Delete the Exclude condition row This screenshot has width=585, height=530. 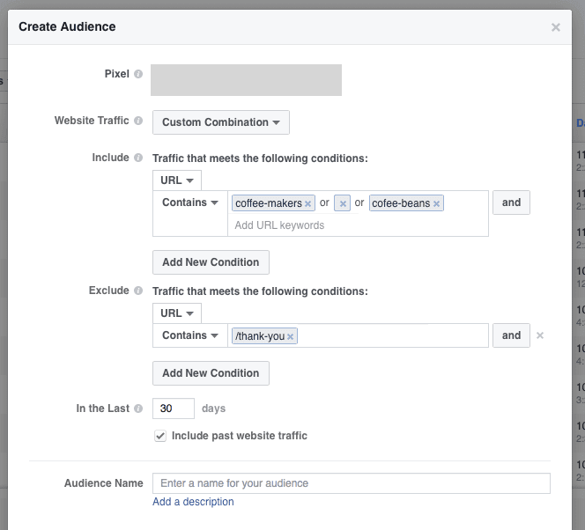[539, 335]
